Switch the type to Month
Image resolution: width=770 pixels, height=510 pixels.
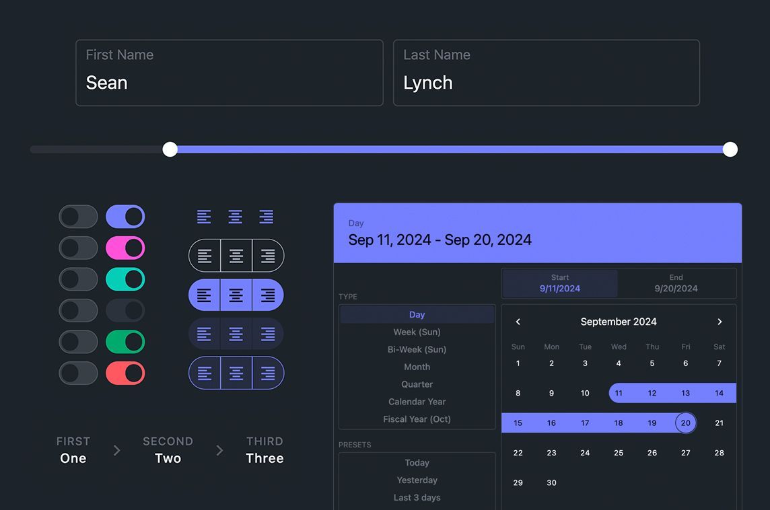417,367
